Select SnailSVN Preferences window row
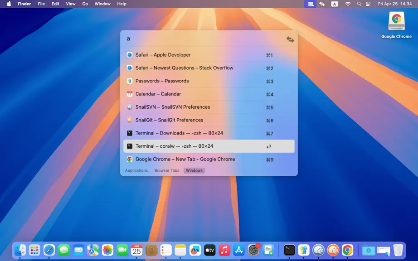 (x=209, y=107)
